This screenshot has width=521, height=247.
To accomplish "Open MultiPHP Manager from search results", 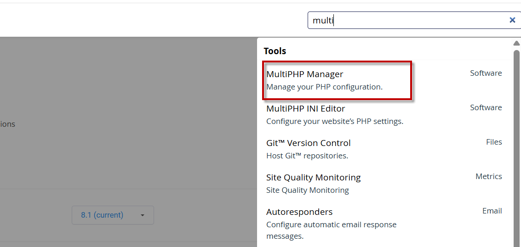I will pos(305,74).
